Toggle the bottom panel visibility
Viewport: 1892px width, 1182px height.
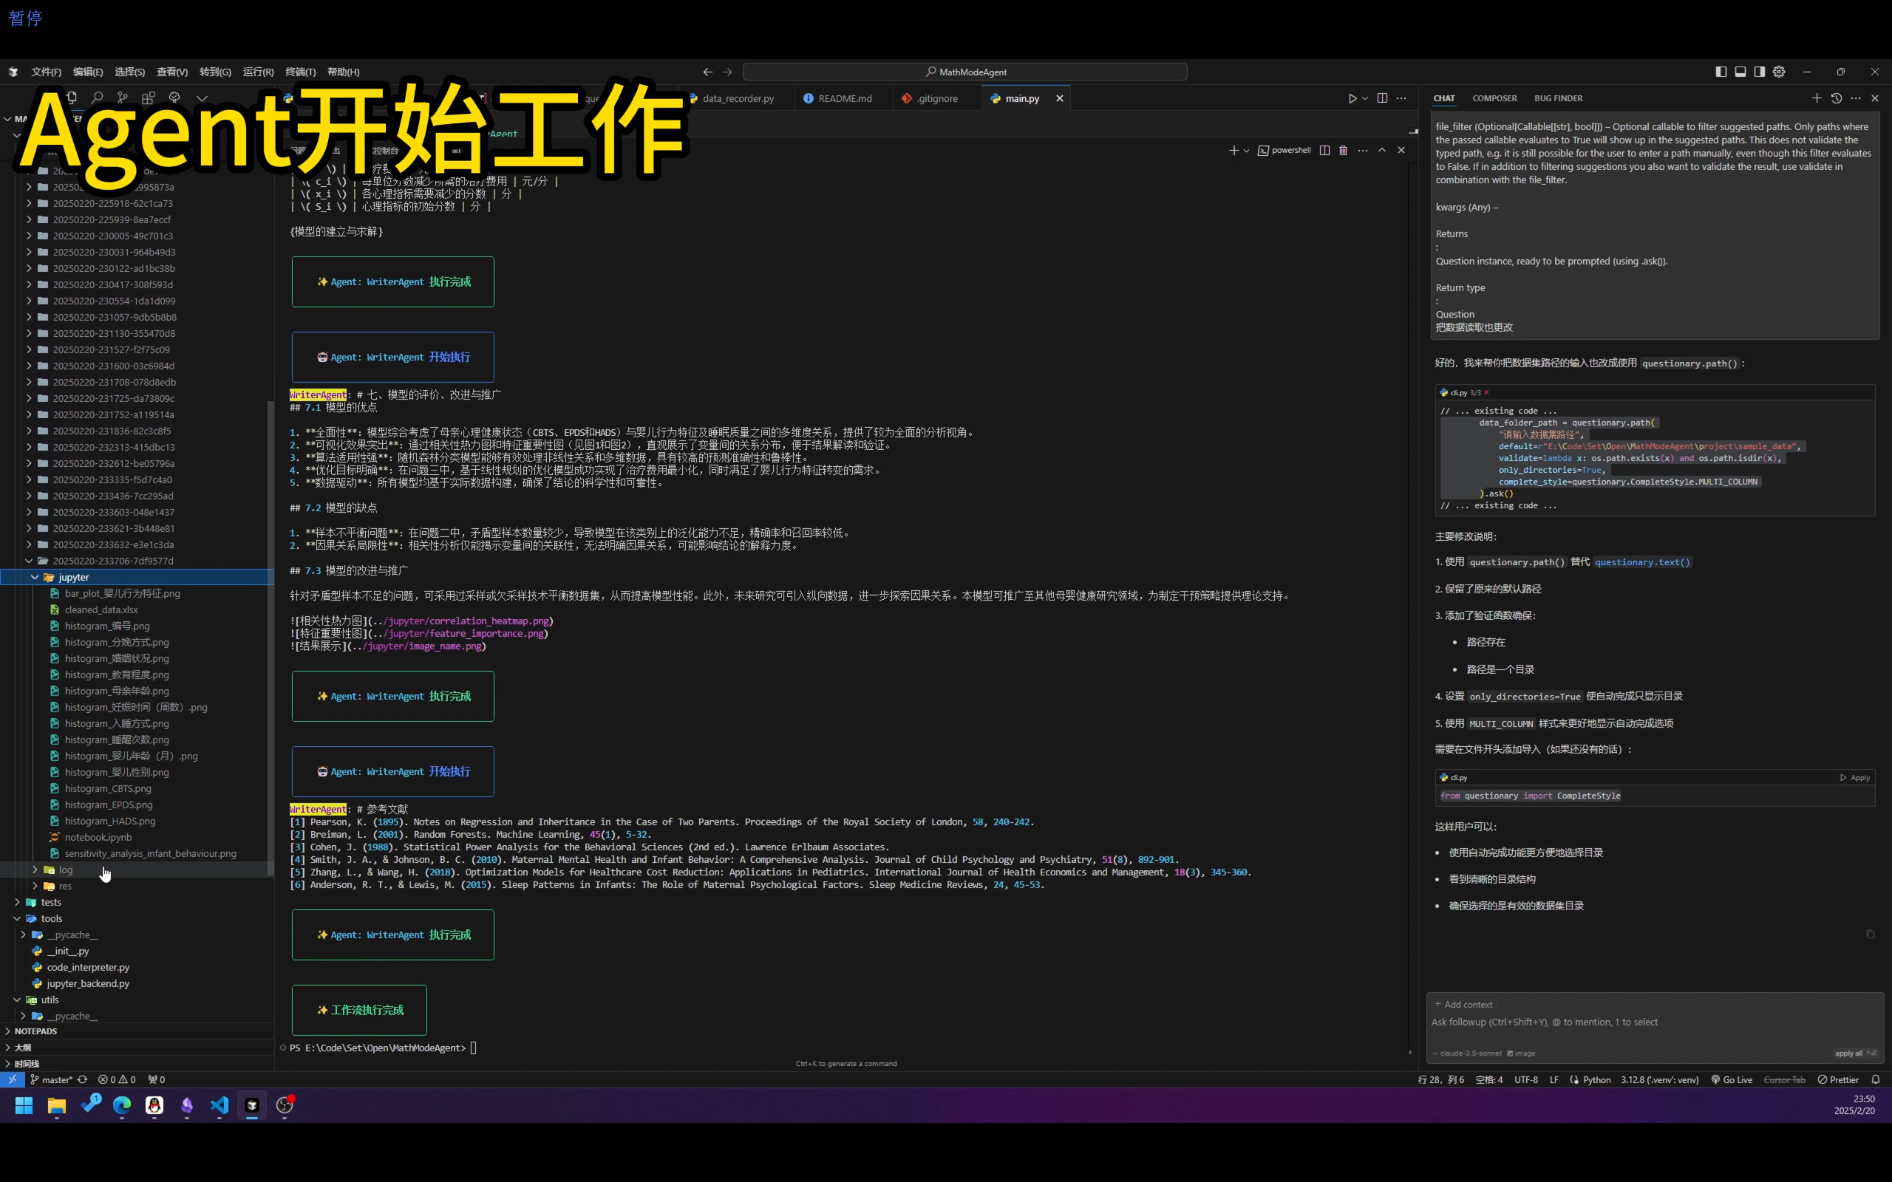(1740, 71)
